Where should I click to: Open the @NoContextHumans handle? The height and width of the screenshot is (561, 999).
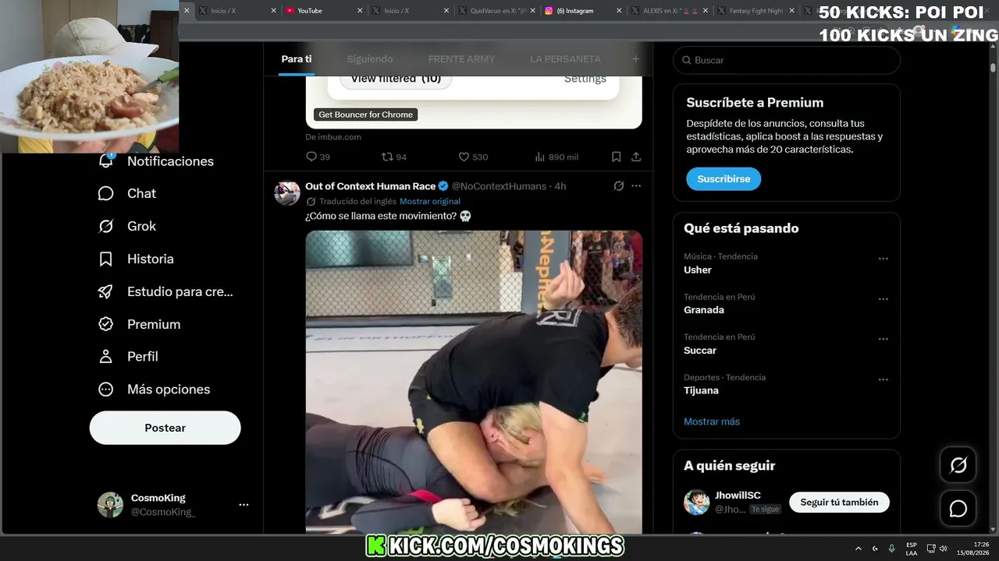point(499,186)
